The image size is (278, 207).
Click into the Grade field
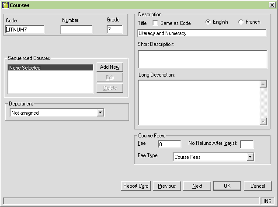[x=115, y=30]
